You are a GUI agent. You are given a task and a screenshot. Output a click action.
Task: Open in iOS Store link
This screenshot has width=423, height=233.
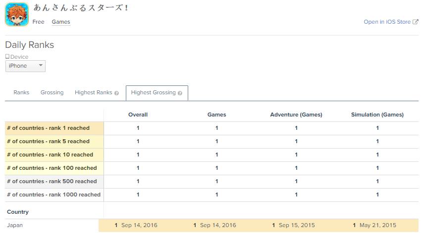pos(387,22)
